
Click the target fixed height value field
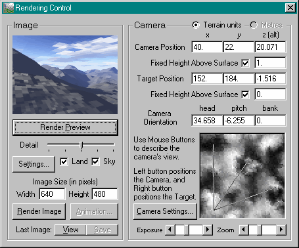(x=270, y=94)
